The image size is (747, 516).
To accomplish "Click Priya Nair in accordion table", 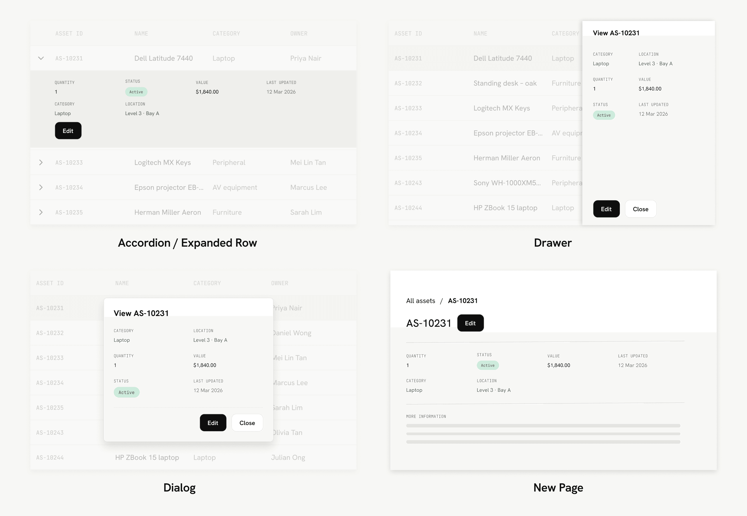I will 306,58.
